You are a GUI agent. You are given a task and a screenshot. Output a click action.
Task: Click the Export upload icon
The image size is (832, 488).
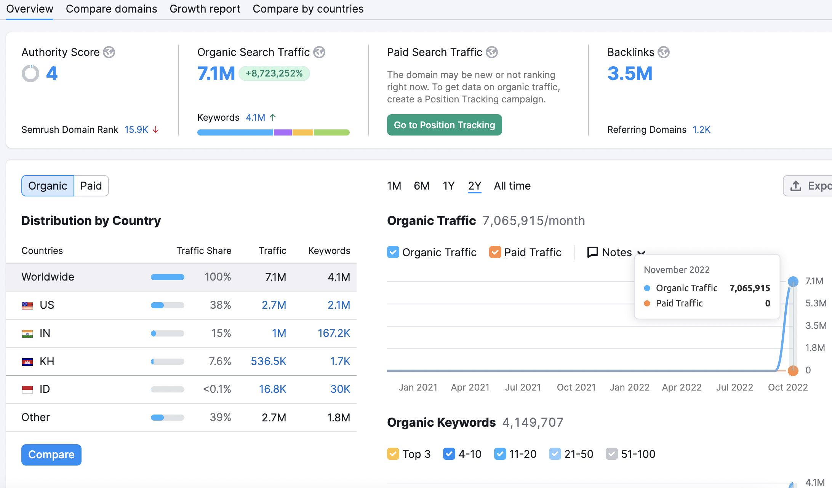pyautogui.click(x=796, y=186)
